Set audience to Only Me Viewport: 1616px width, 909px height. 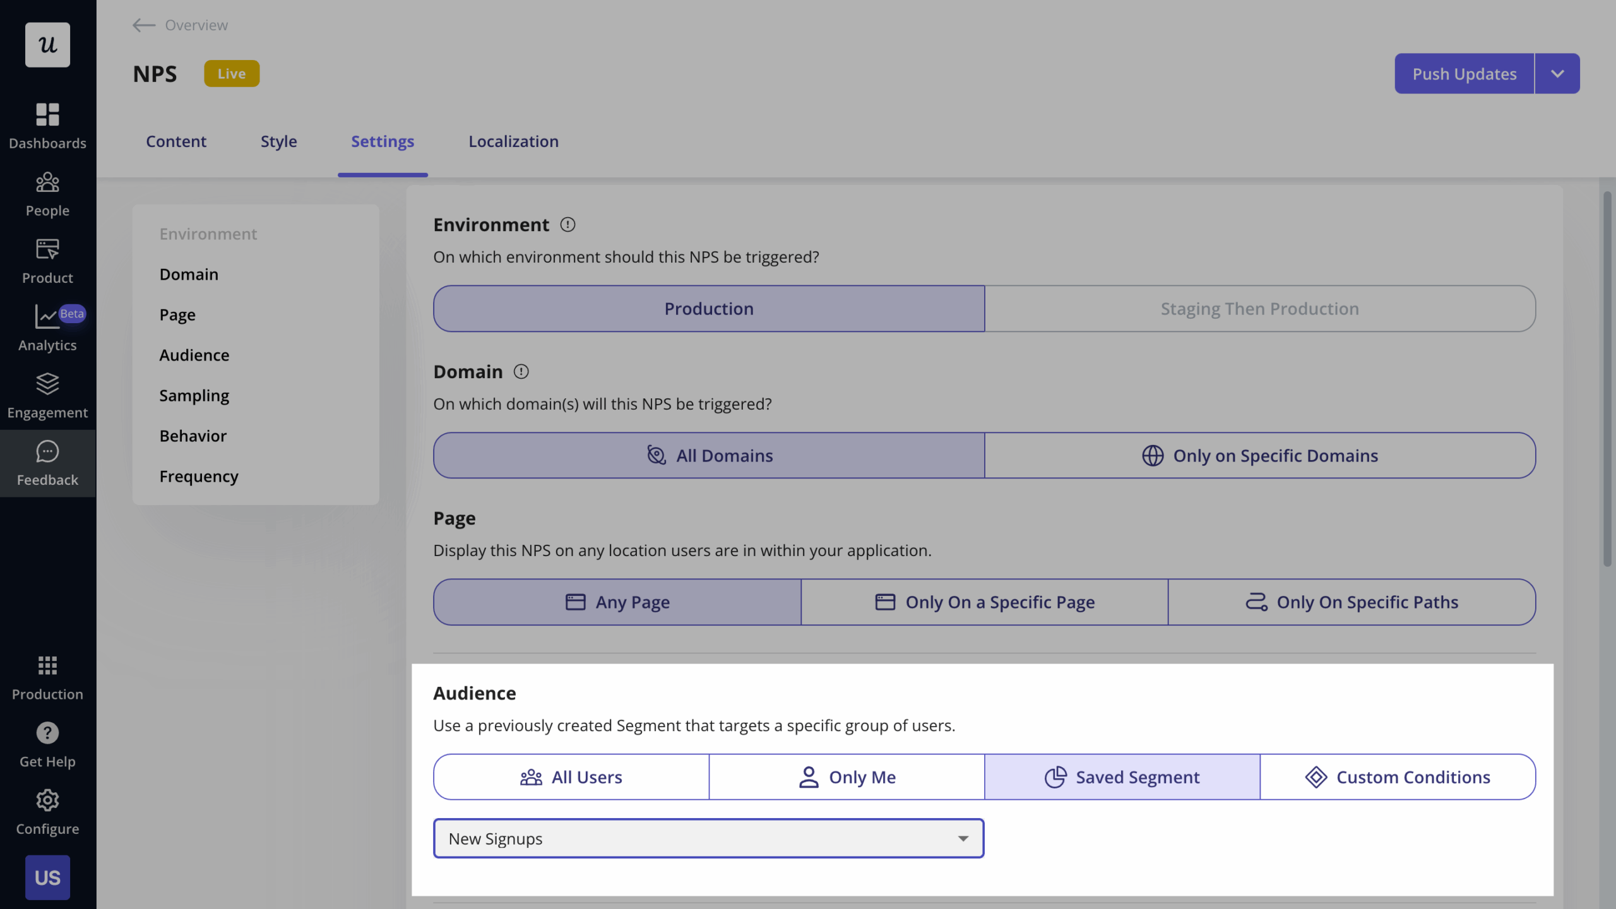click(x=847, y=776)
